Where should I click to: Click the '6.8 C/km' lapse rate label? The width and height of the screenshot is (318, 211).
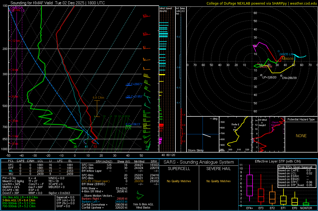click(x=98, y=98)
